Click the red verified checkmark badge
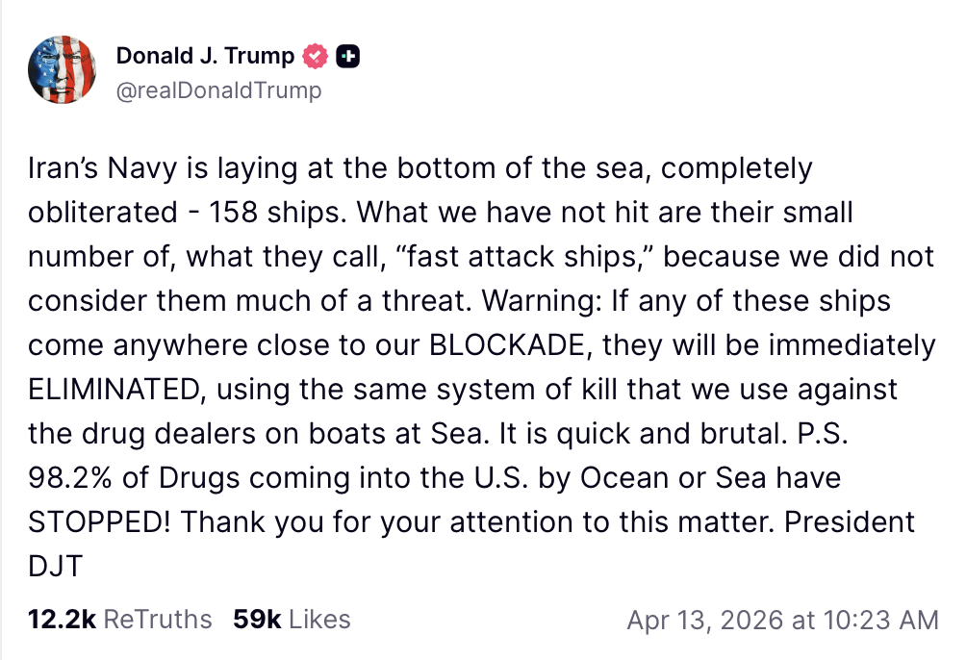 (316, 57)
